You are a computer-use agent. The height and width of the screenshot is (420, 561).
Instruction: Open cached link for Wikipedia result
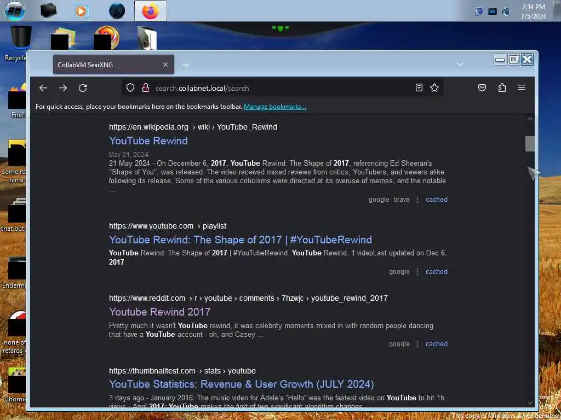pos(437,200)
